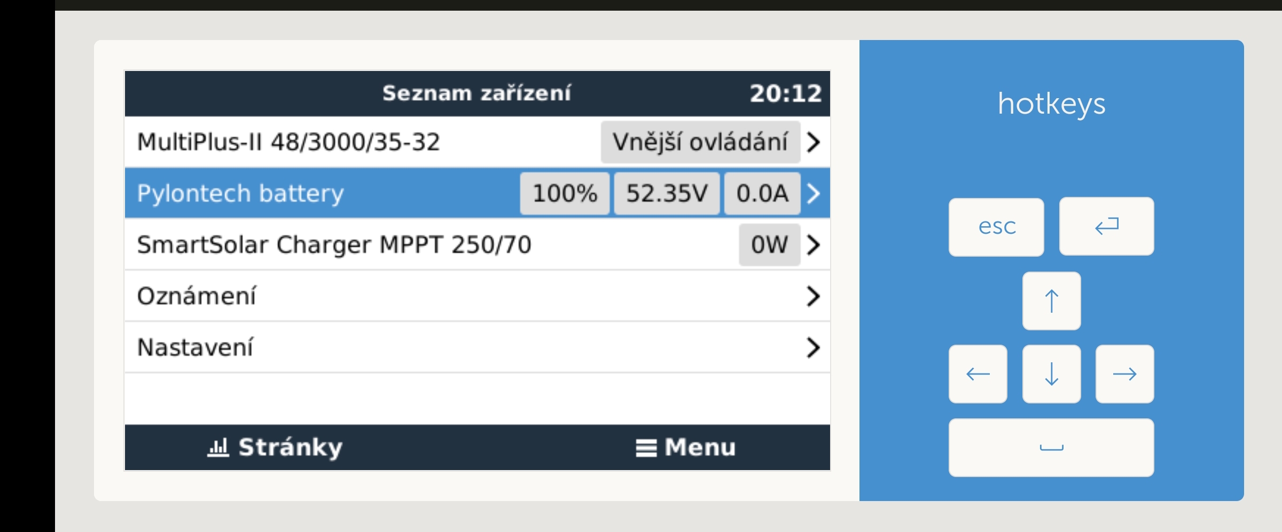Click the down arrow hotkey
The image size is (1282, 532).
tap(1051, 374)
